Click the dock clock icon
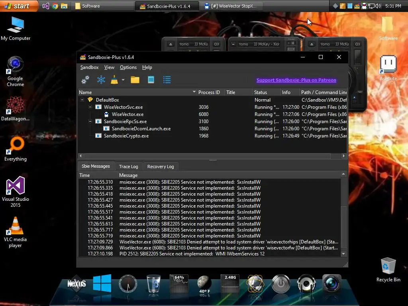The image size is (408, 306). (x=128, y=283)
